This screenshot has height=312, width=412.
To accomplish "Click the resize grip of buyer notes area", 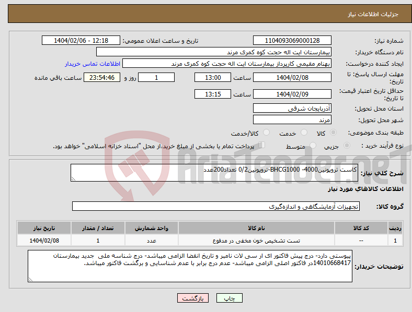I will pyautogui.click(x=30, y=280).
